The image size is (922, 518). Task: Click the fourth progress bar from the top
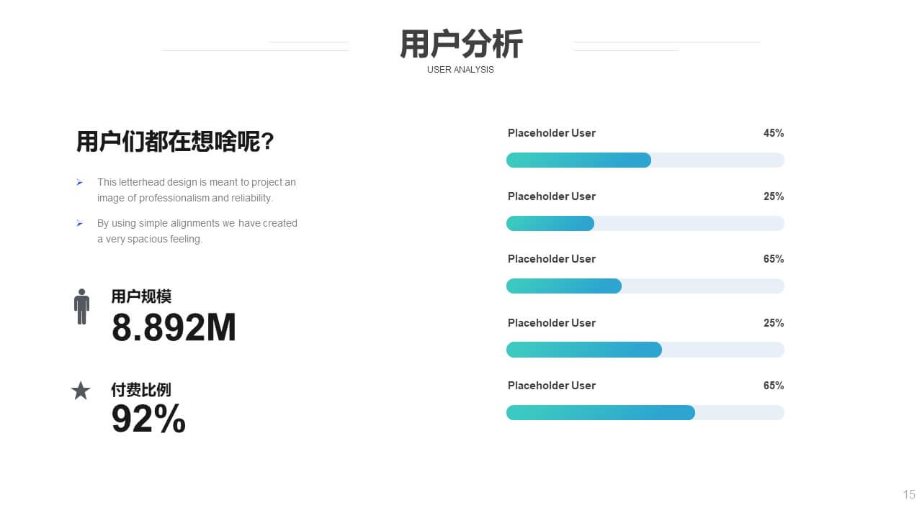[x=645, y=350]
